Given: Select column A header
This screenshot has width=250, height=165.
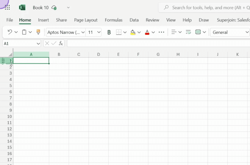Looking at the screenshot, I should tap(31, 55).
